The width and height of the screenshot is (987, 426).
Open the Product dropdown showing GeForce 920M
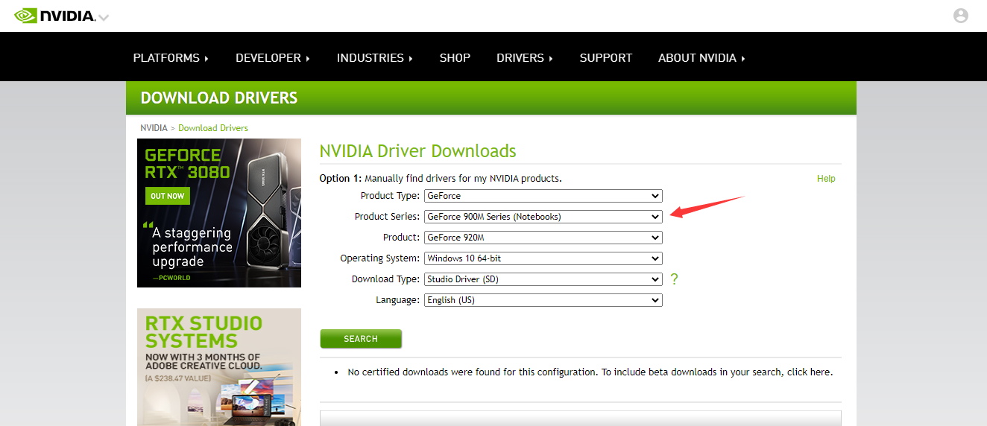click(x=543, y=238)
